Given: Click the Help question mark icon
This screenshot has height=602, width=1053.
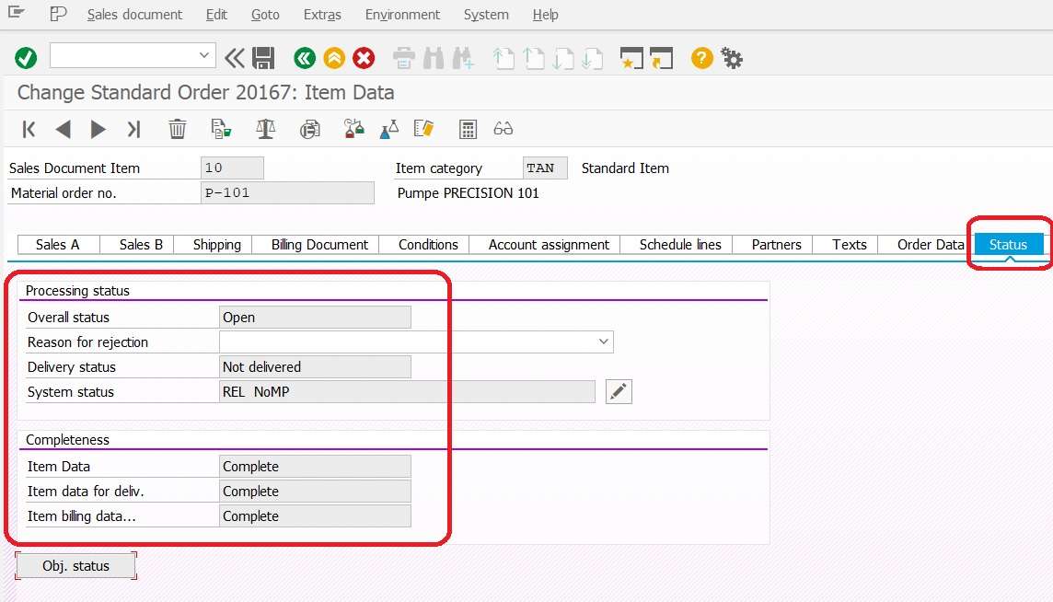Looking at the screenshot, I should coord(700,57).
